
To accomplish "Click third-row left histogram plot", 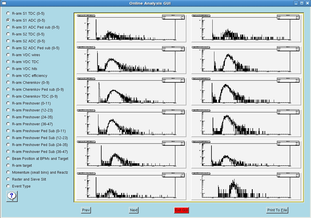I will [131, 91].
